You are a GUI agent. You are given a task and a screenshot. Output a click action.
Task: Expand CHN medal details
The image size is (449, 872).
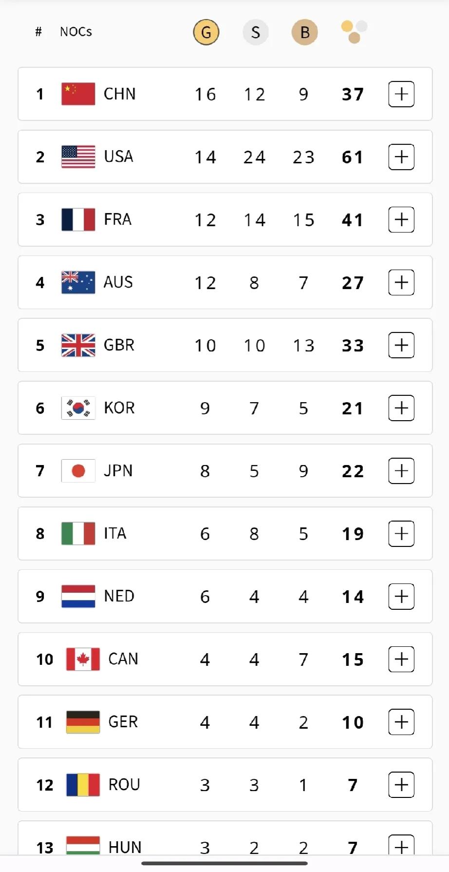click(x=401, y=94)
